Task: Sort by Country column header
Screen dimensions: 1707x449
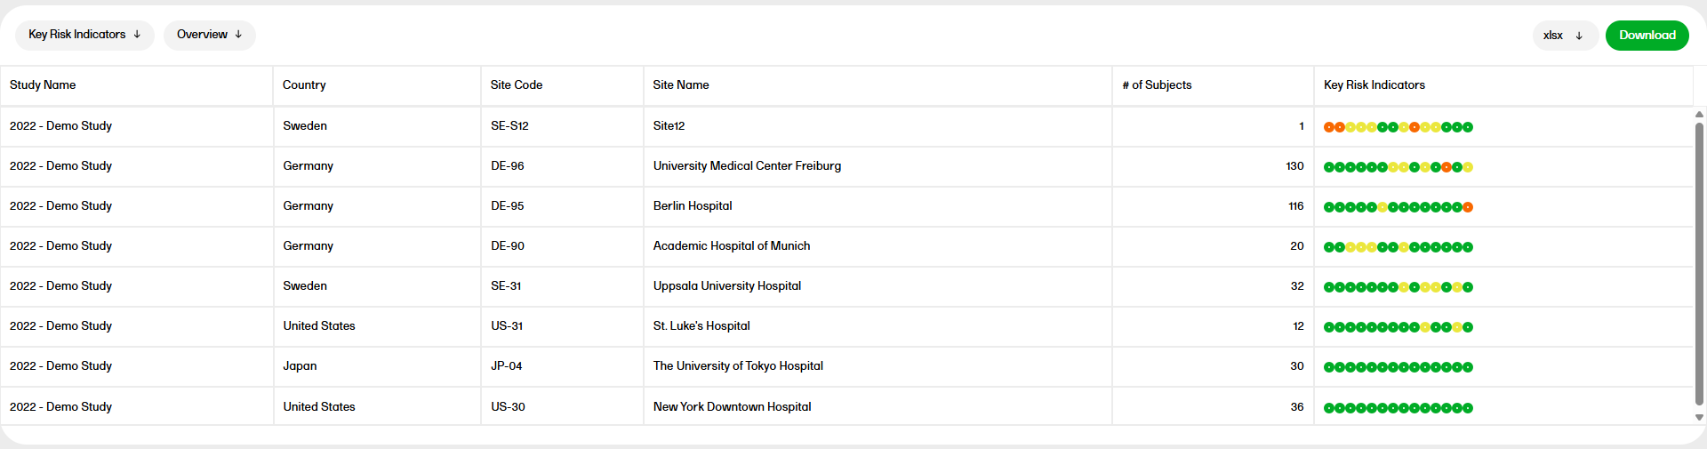Action: 304,85
